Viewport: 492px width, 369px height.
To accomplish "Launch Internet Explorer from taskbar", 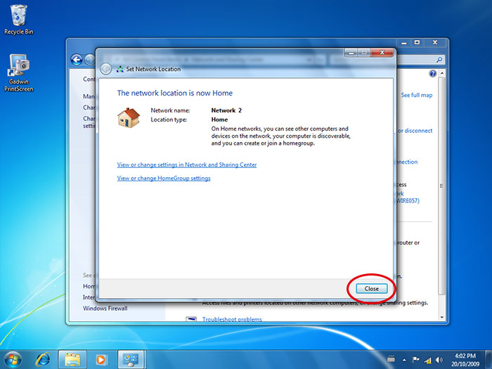I will coord(43,360).
